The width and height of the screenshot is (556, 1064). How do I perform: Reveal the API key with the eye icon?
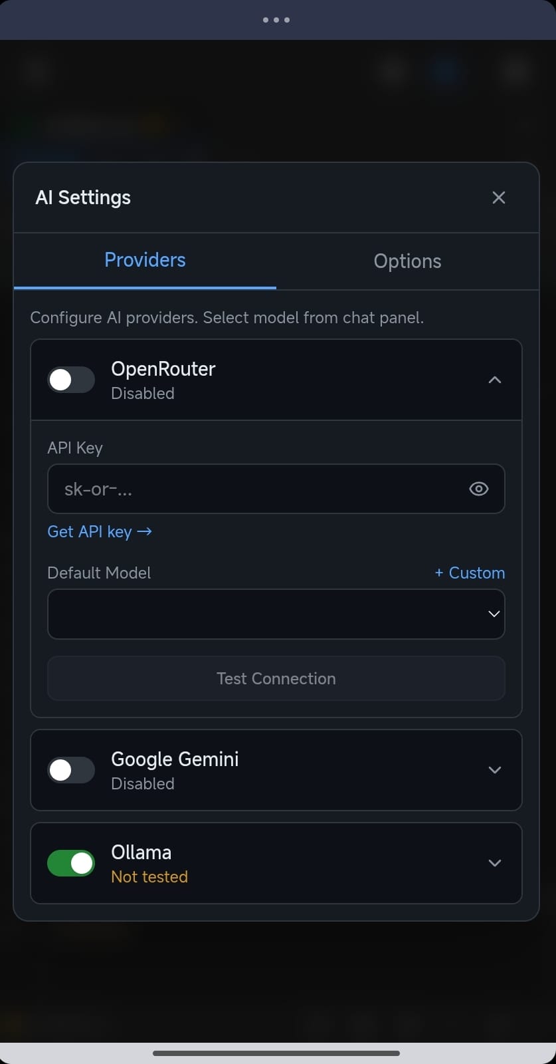[x=478, y=489]
